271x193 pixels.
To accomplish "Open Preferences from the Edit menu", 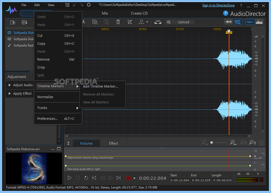I will (x=58, y=119).
